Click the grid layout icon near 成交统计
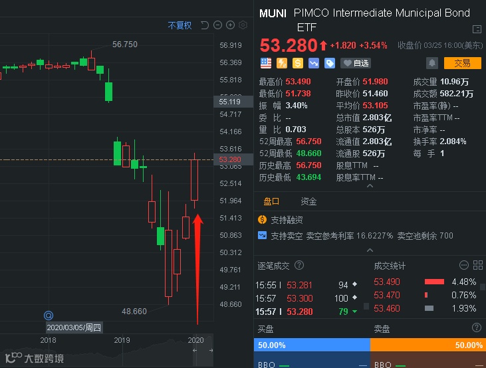This screenshot has height=368, width=486. pyautogui.click(x=478, y=265)
